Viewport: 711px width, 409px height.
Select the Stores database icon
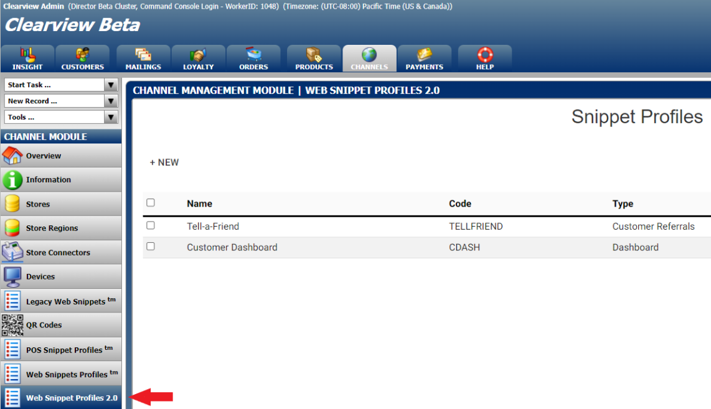click(12, 204)
